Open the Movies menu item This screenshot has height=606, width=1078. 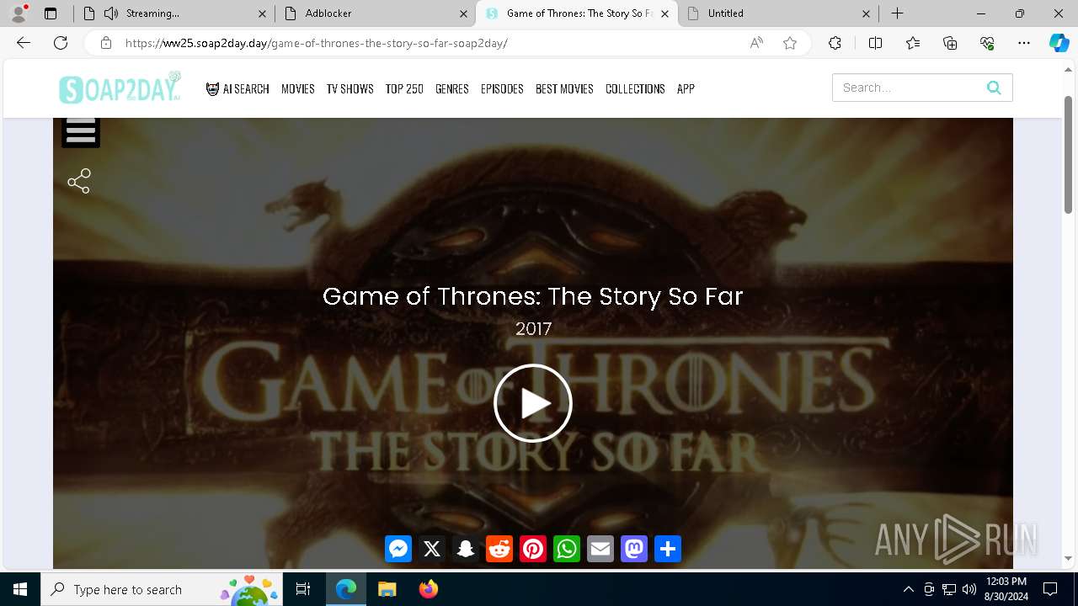pos(298,88)
